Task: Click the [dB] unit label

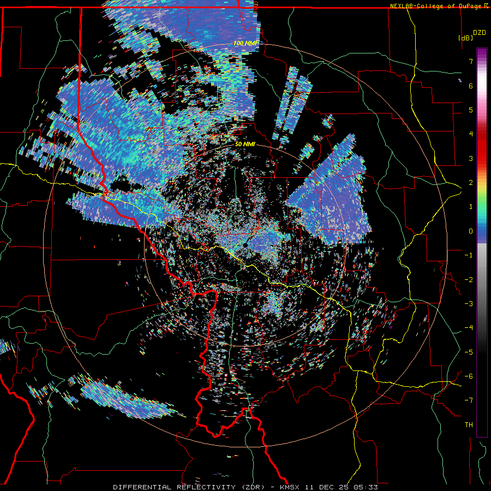Action: pyautogui.click(x=465, y=38)
